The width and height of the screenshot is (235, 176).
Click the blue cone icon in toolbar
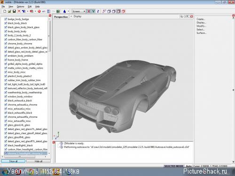pos(64,11)
